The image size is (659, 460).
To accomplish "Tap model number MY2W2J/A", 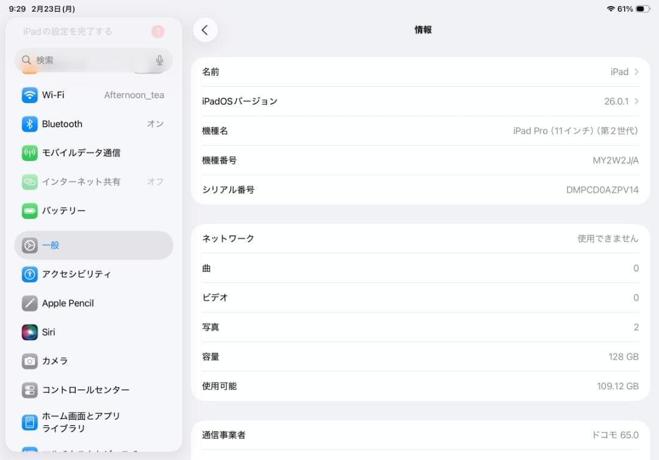I will tap(615, 160).
